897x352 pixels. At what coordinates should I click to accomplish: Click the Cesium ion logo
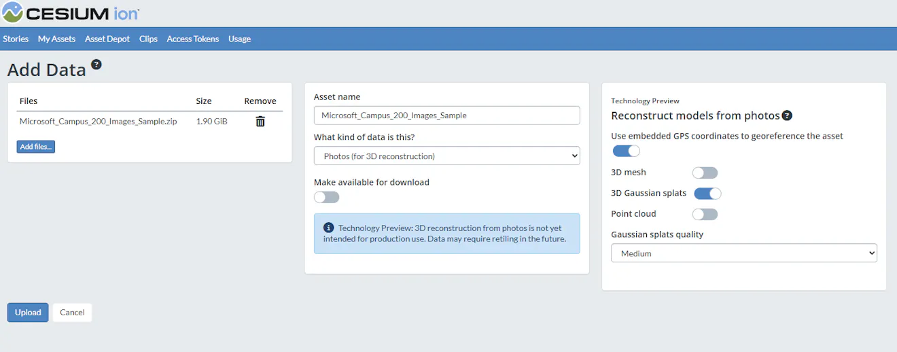click(x=71, y=13)
